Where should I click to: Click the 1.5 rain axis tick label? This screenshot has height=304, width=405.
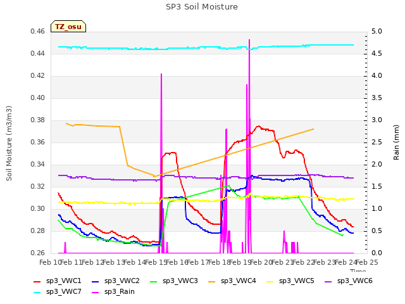coord(377,187)
